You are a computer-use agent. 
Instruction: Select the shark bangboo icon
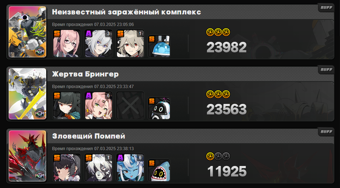(x=159, y=171)
